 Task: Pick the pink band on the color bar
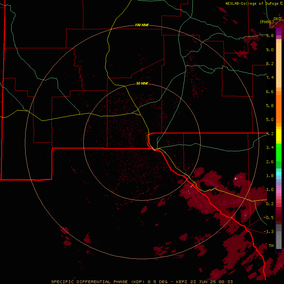click(x=279, y=191)
